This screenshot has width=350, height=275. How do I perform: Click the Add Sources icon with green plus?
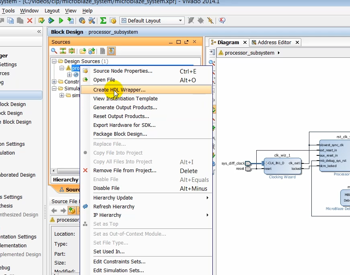tap(92, 51)
